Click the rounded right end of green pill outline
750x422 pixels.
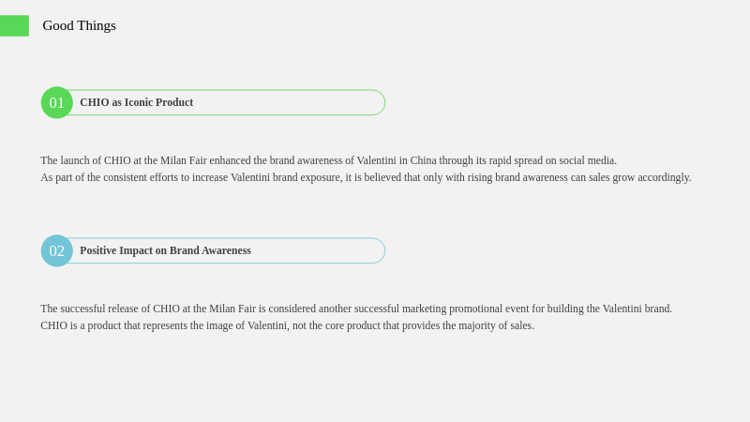(x=379, y=102)
